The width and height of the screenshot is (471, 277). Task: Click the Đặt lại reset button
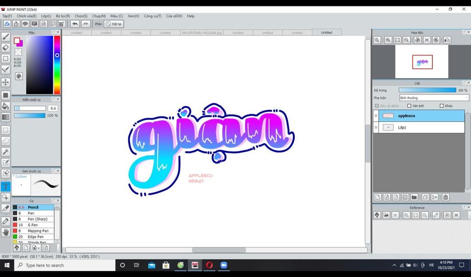(114, 24)
